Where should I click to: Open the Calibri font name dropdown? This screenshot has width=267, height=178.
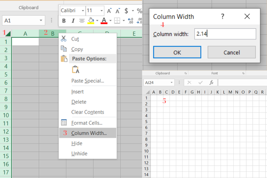pos(83,11)
